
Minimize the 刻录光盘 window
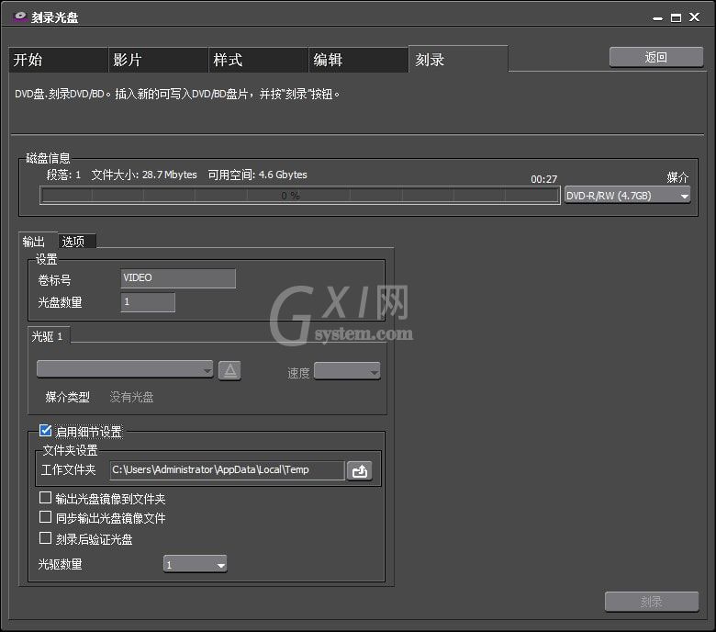click(657, 18)
